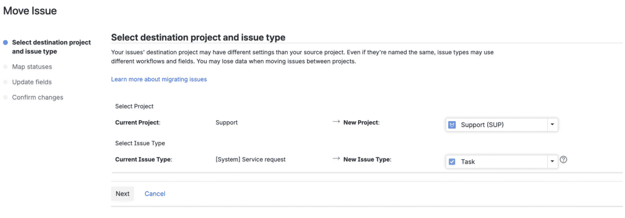The height and width of the screenshot is (218, 625).
Task: Expand the New Issue Type dropdown arrow
Action: (x=552, y=161)
